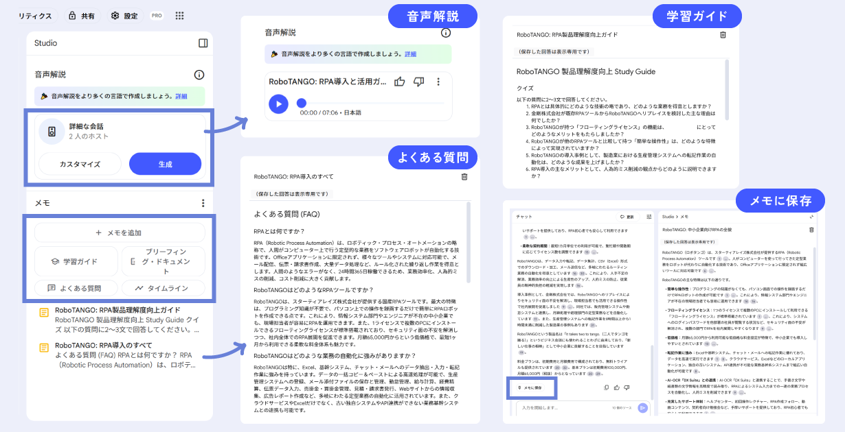The image size is (845, 432).
Task: Click info icon in the audio player panel
Action: pyautogui.click(x=446, y=32)
